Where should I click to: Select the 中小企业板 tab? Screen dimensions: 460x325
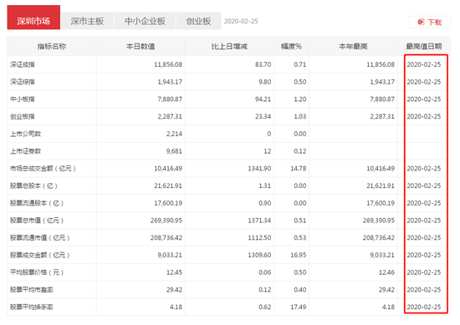(145, 21)
